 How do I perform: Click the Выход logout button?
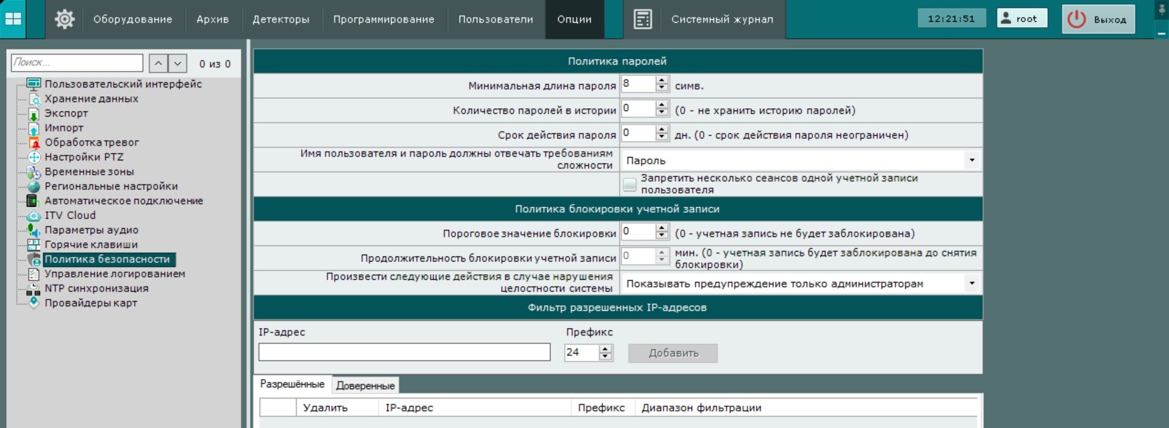[x=1098, y=19]
